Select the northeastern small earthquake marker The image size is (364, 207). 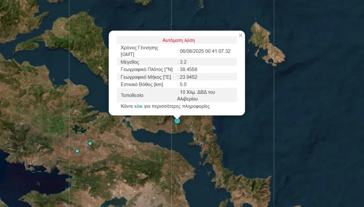click(90, 144)
